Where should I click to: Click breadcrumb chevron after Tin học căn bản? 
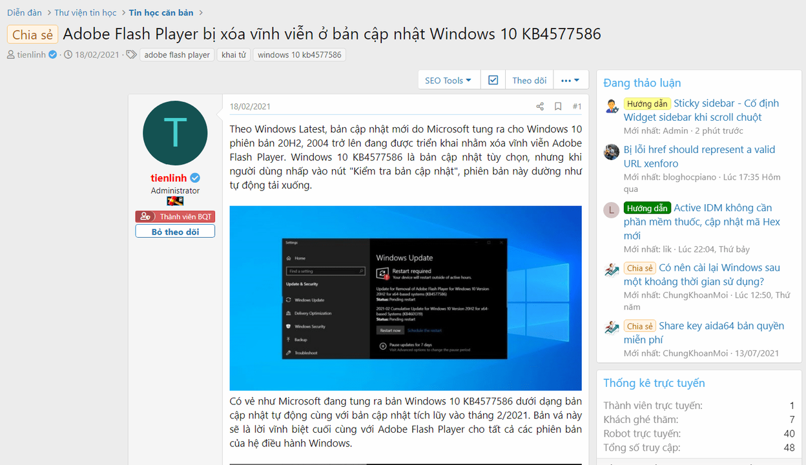point(201,12)
